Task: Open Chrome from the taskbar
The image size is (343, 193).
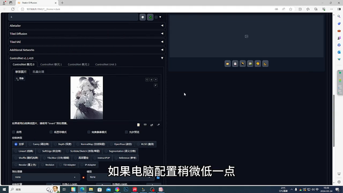Action: [117, 189]
